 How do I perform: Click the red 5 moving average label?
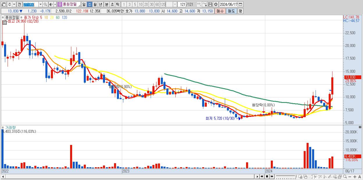tap(41, 17)
